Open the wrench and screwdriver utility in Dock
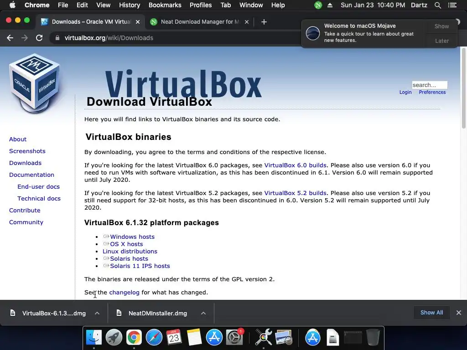Screen dimensions: 467x350 (264, 337)
